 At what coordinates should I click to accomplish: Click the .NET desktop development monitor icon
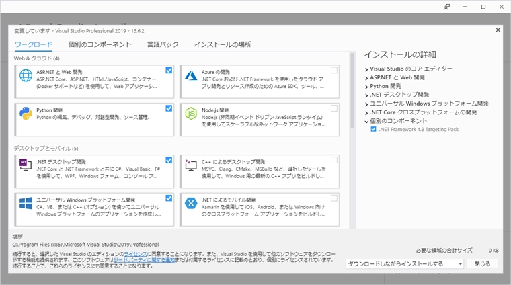tap(26, 165)
